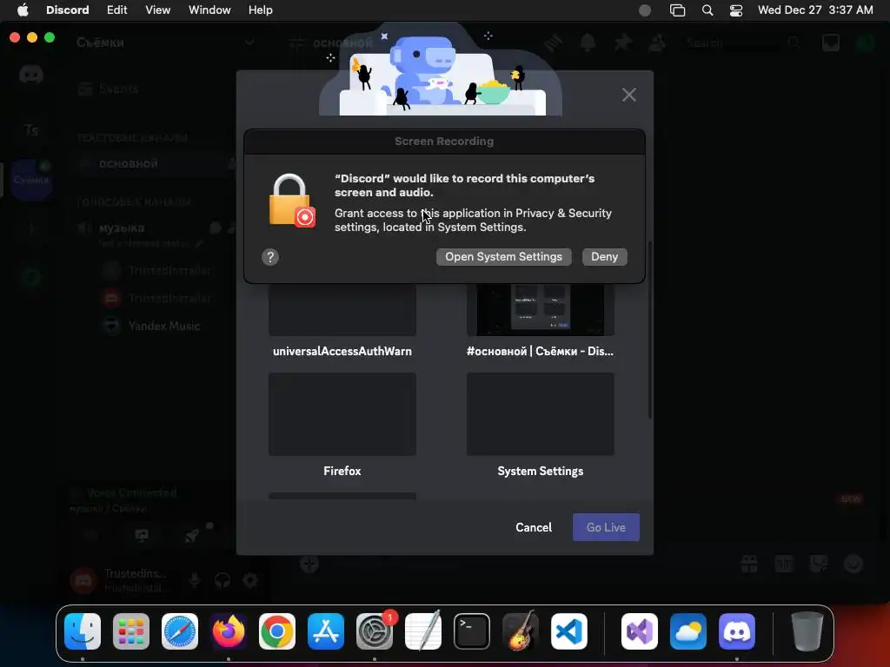Open GIF picker in chat bar
890x667 pixels.
[784, 565]
